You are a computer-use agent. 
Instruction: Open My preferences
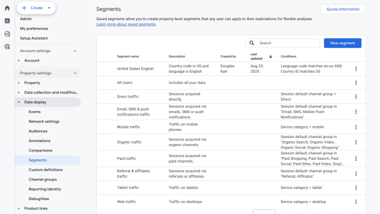[34, 28]
